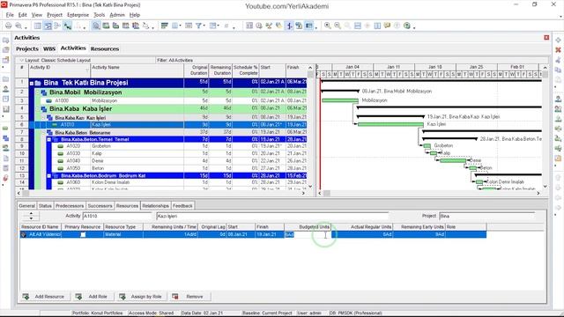Viewport: 564px width, 317px height.
Task: Click the Activity Name column header
Action: 137,70
